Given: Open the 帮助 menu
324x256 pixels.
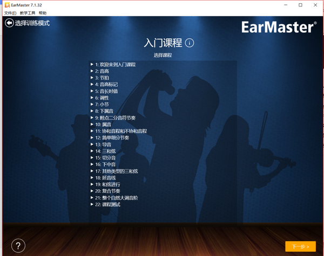Looking at the screenshot, I should 43,13.
